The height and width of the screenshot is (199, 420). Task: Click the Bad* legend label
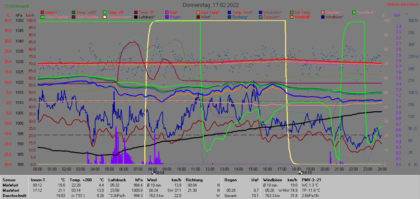tap(174, 12)
